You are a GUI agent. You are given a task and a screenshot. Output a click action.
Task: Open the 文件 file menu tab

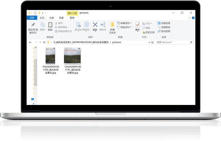point(32,18)
